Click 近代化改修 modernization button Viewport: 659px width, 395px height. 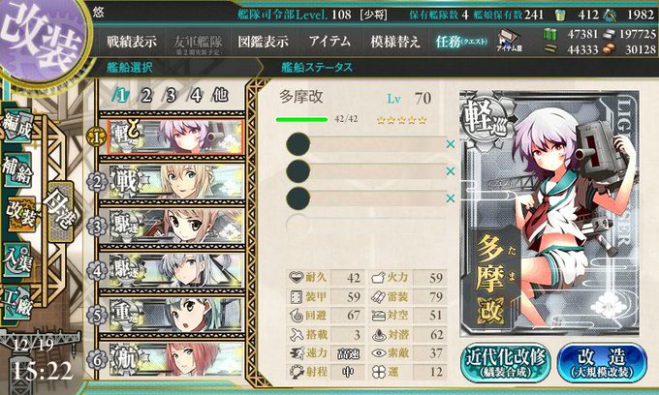506,363
